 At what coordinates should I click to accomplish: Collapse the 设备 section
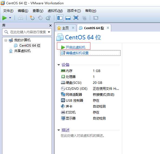point(59,65)
